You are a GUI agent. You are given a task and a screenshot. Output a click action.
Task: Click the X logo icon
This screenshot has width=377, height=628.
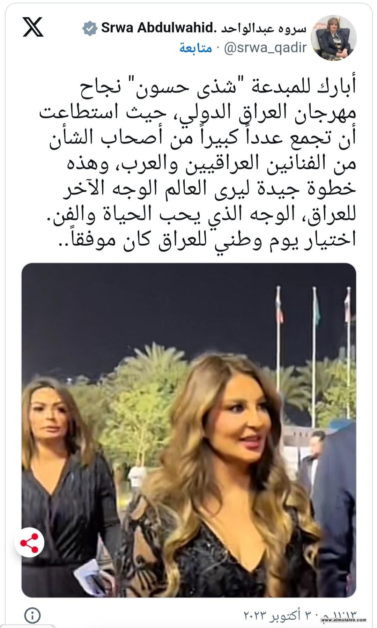coord(33,27)
